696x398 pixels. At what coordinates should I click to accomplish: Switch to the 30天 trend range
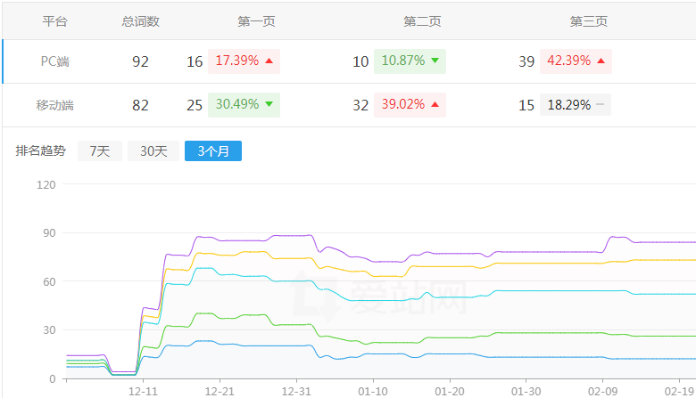coord(153,151)
